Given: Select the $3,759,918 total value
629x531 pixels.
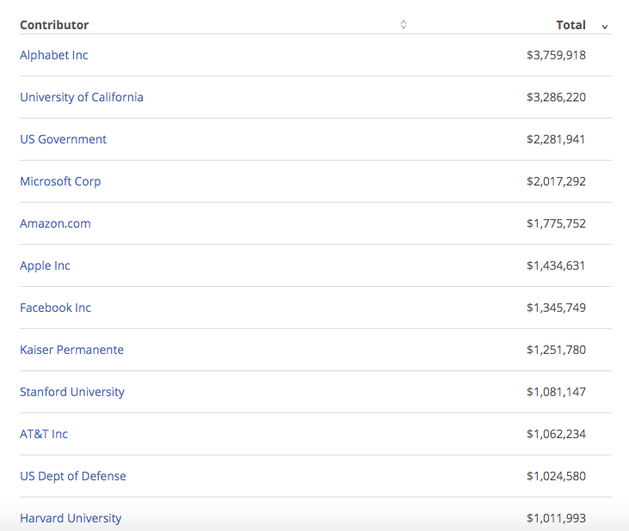Looking at the screenshot, I should tap(556, 55).
